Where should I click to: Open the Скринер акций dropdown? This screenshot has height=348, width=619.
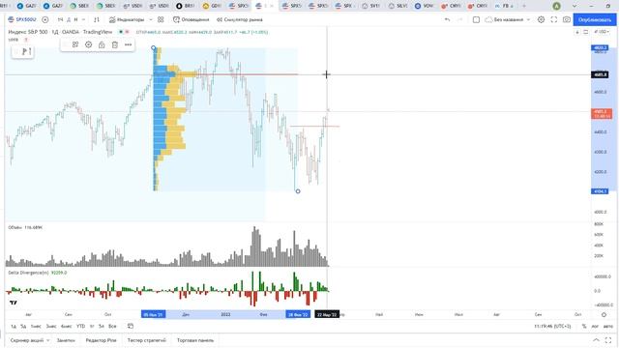pos(30,340)
